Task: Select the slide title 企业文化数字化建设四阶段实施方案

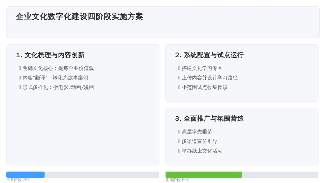Action: (x=79, y=17)
